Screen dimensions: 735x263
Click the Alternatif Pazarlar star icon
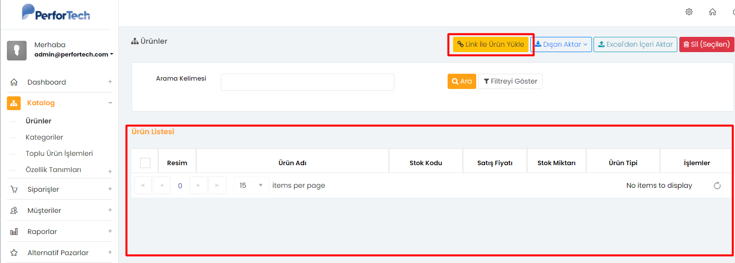coord(14,253)
